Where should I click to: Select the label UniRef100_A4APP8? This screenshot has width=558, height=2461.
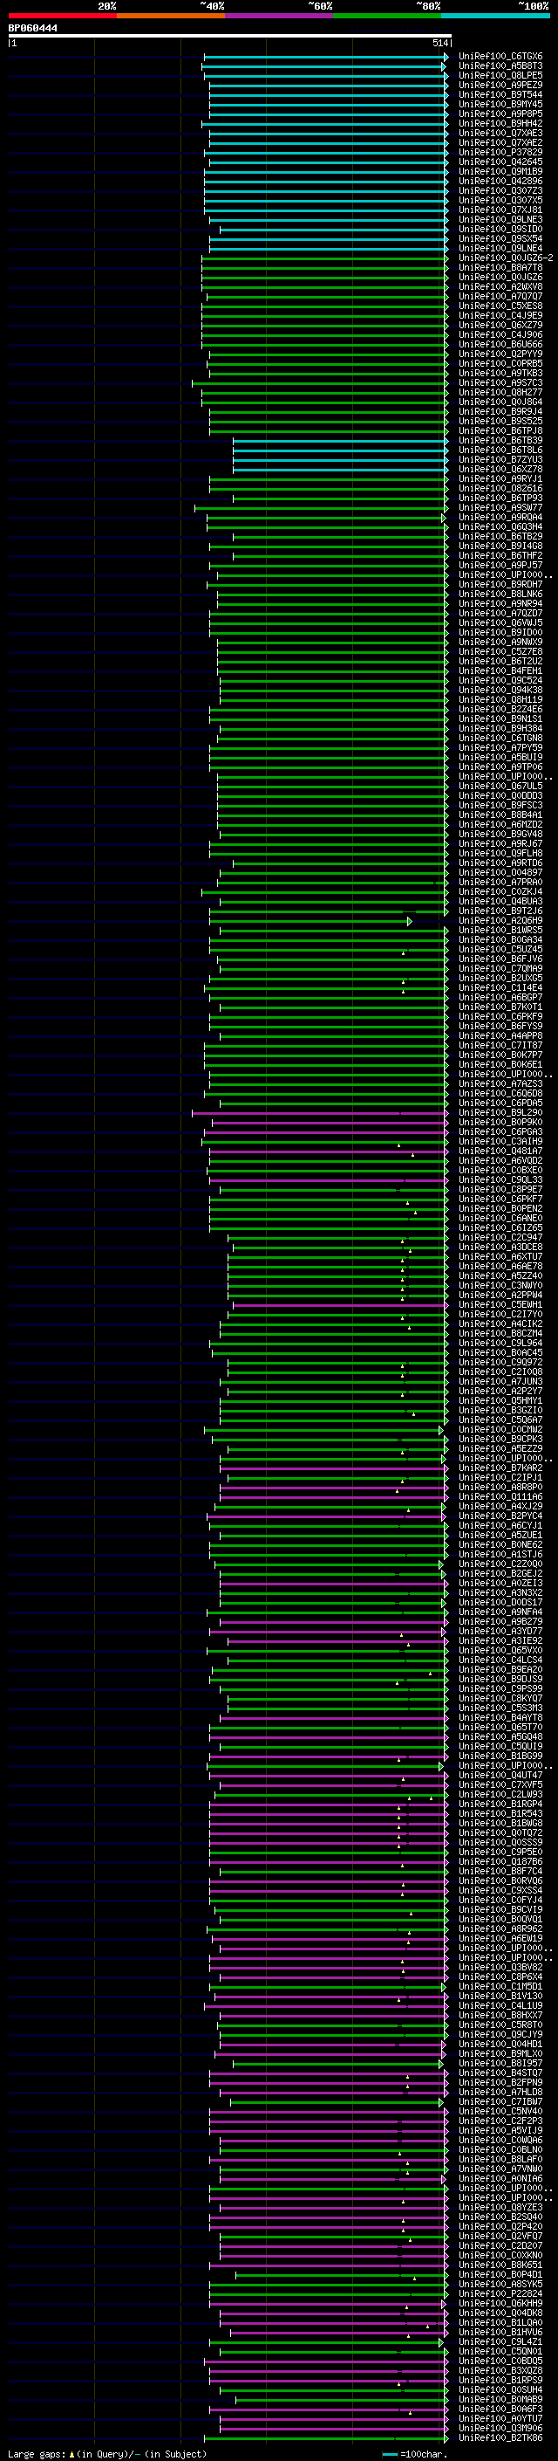[500, 1035]
